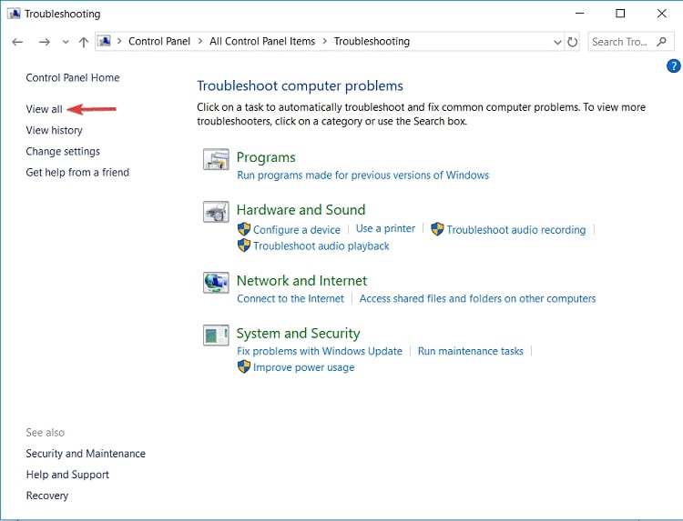The image size is (683, 521).
Task: Open the blue Help question mark
Action: [673, 66]
